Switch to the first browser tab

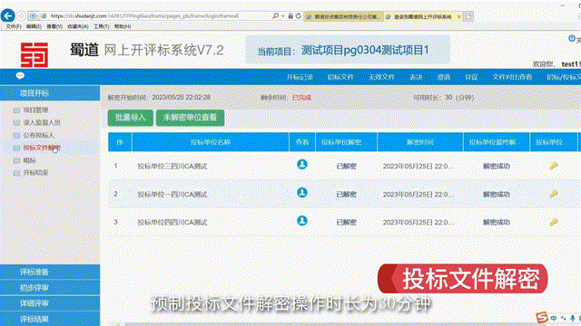click(x=343, y=16)
